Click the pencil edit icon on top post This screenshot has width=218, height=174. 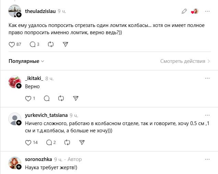coord(184,11)
